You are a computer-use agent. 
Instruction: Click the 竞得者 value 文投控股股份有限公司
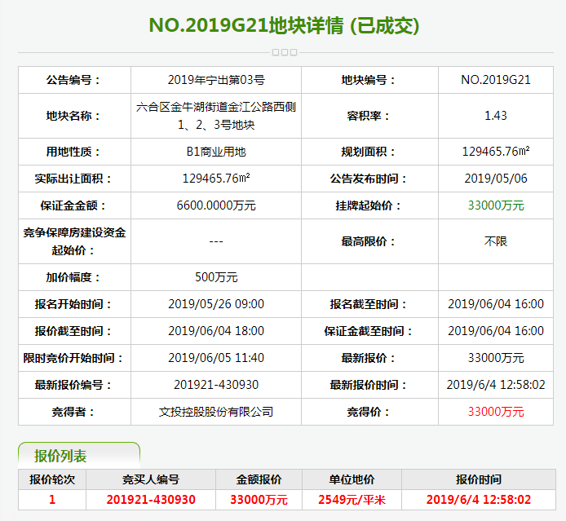[x=216, y=412]
